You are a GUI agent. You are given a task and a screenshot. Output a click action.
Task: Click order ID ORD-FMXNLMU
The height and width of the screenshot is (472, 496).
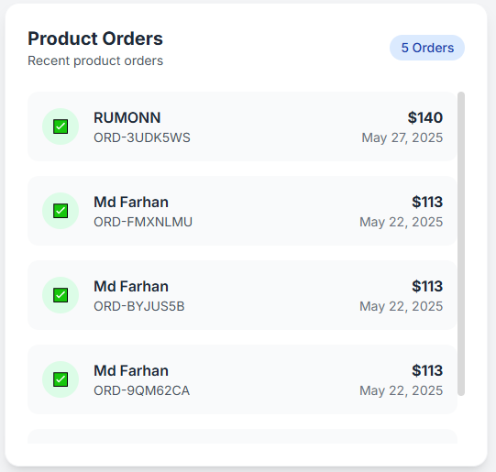coord(143,222)
